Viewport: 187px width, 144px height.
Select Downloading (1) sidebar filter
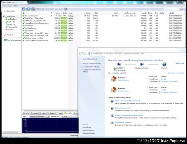12,19
